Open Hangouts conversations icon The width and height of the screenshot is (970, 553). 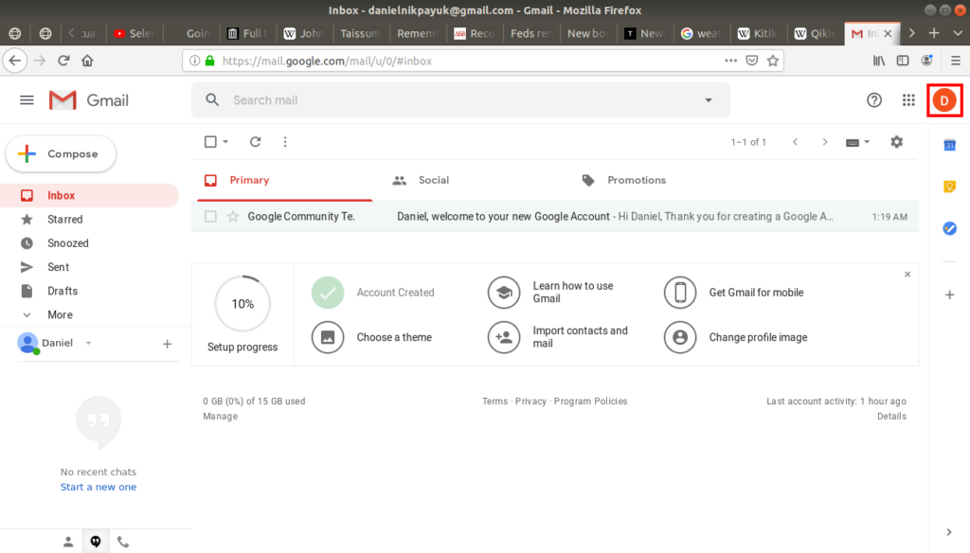[96, 542]
